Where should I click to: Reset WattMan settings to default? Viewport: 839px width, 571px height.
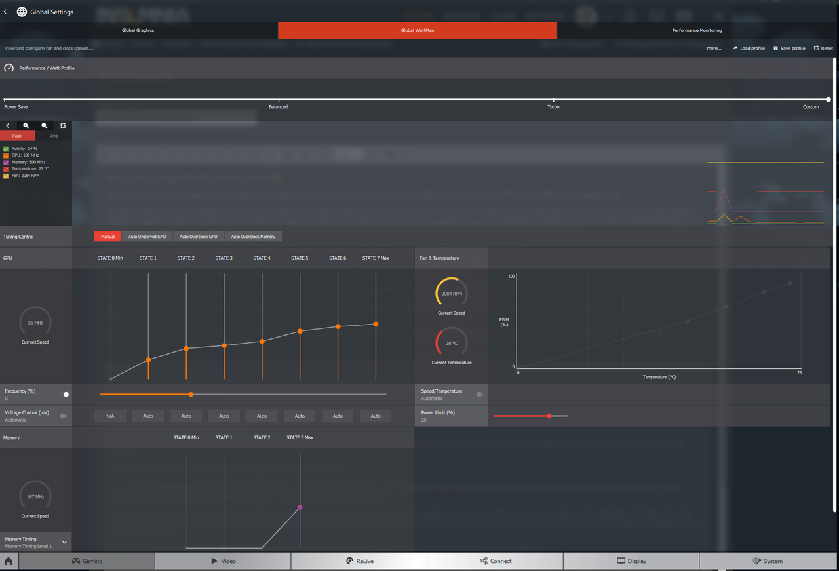pyautogui.click(x=823, y=49)
